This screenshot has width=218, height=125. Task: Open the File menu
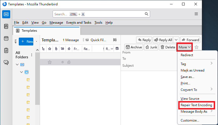click(x=16, y=23)
